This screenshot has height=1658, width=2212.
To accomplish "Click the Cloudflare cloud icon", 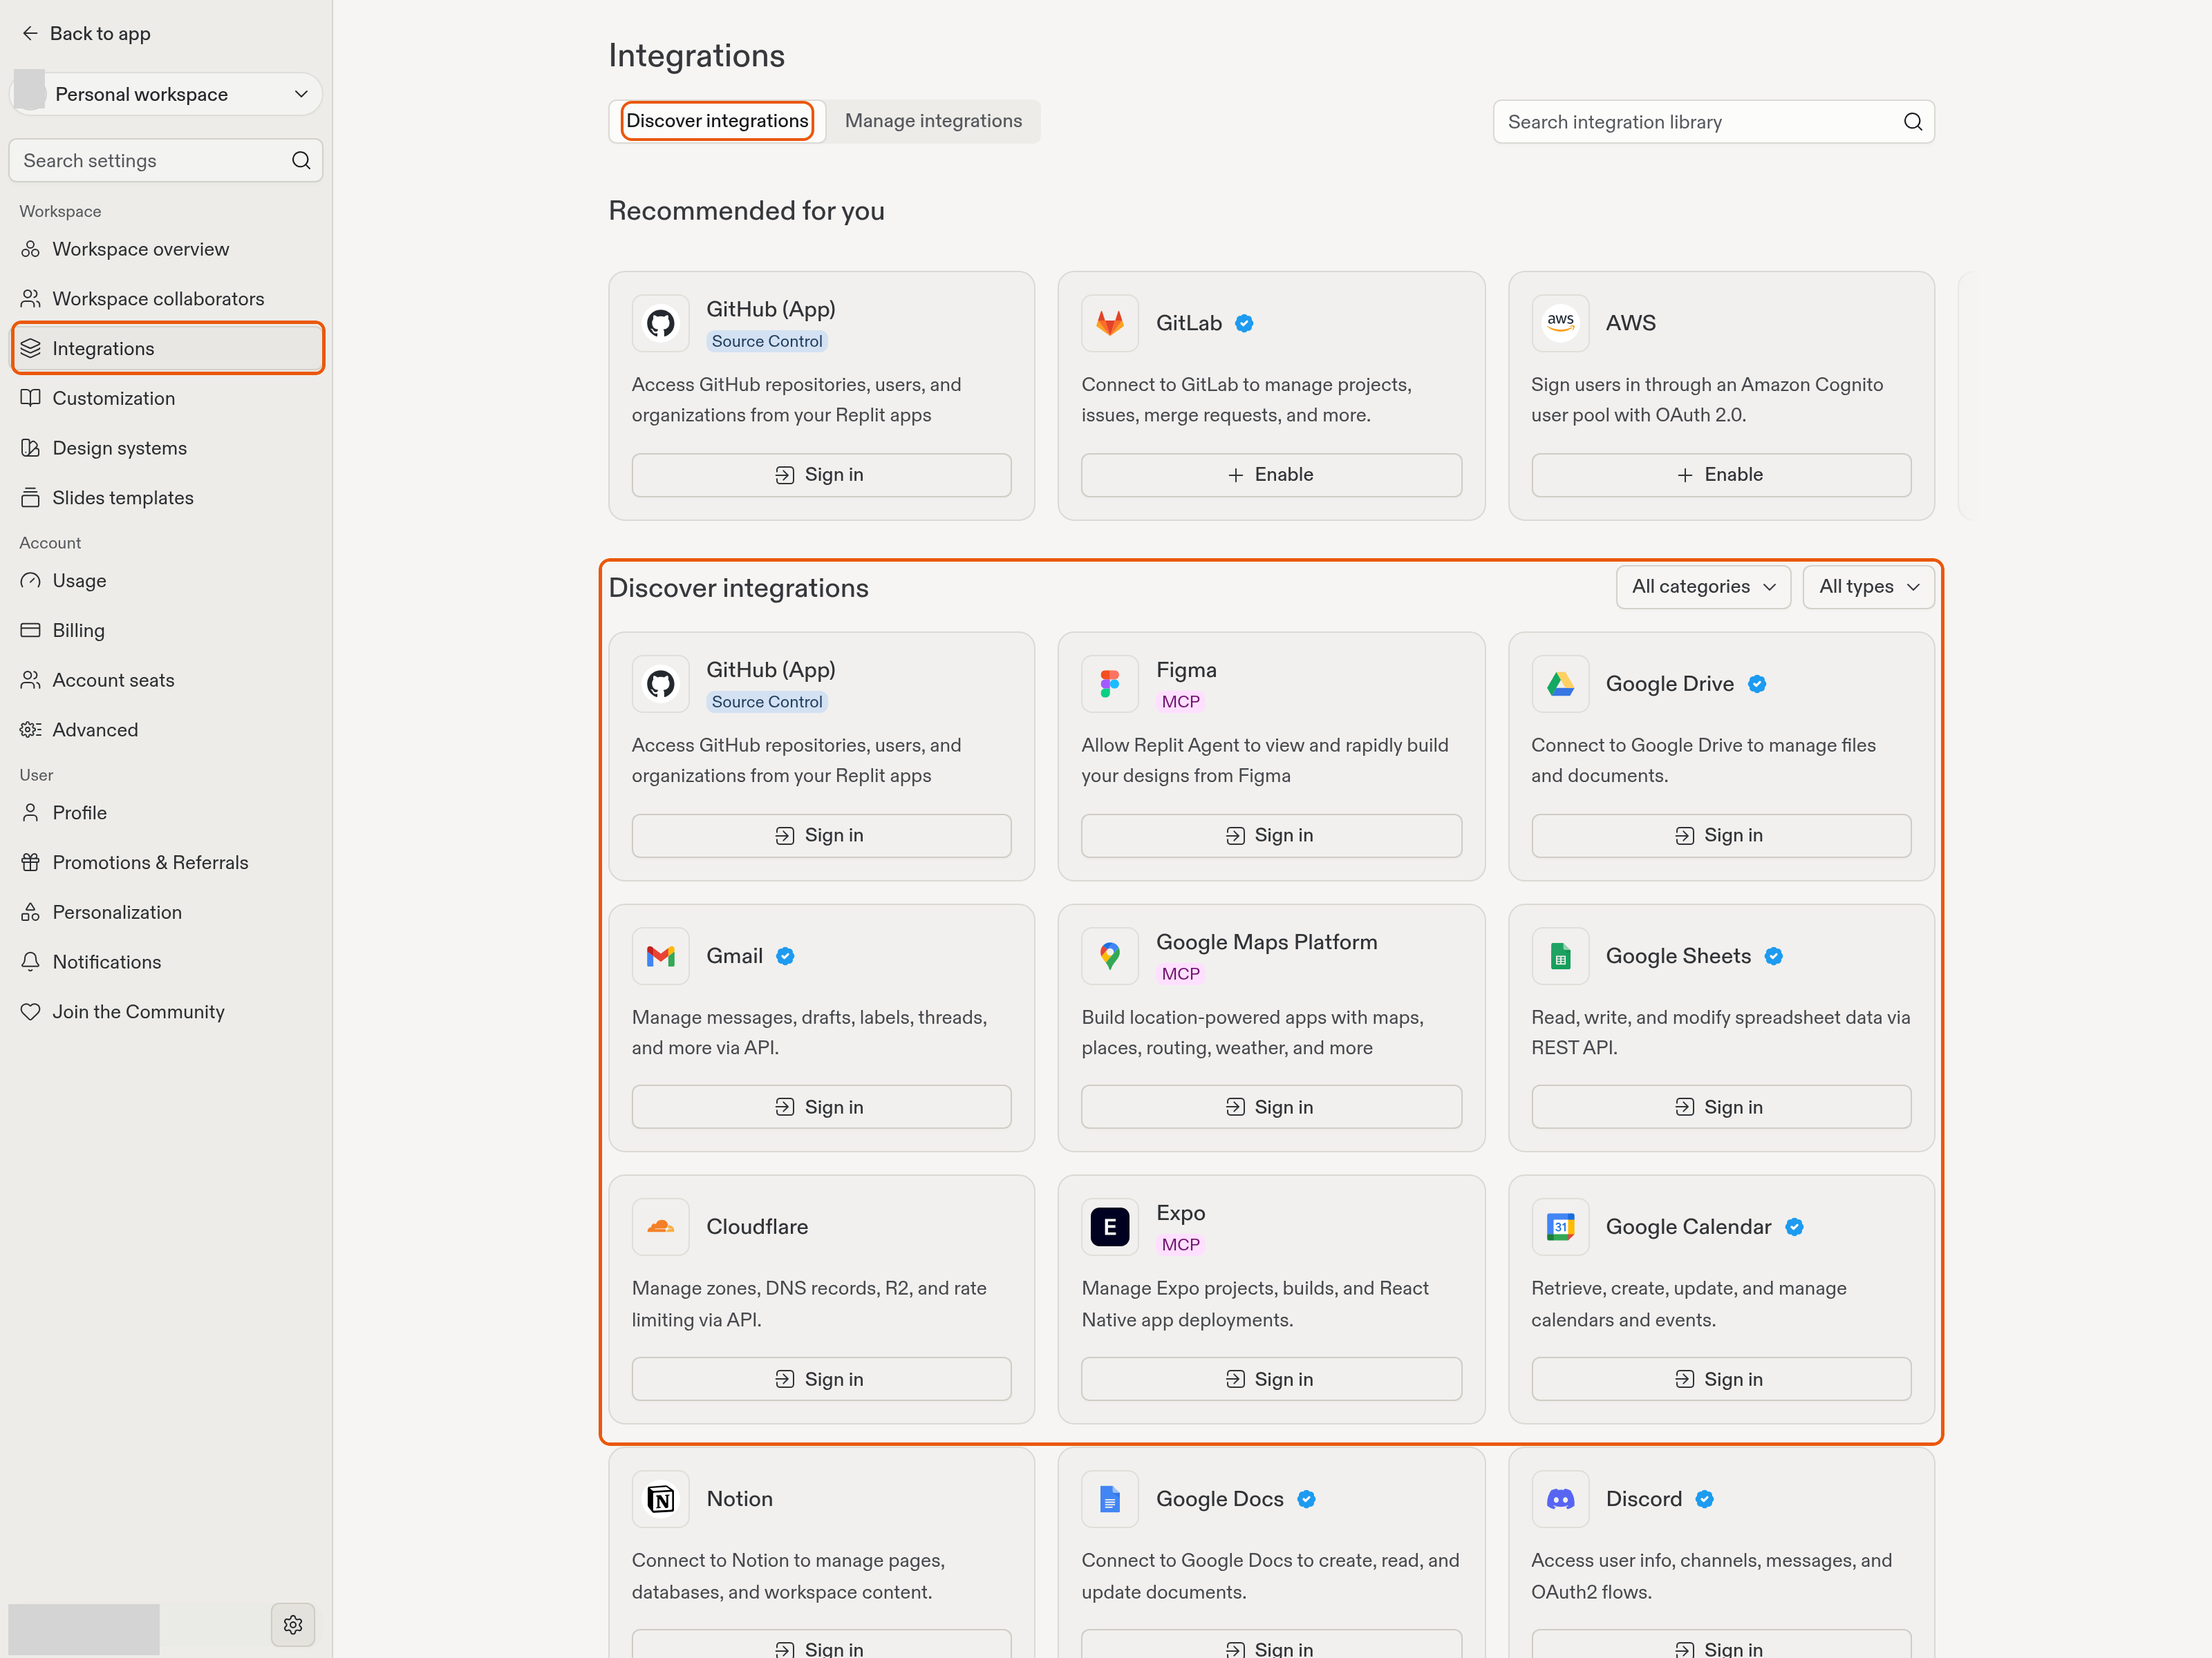I will [x=660, y=1226].
